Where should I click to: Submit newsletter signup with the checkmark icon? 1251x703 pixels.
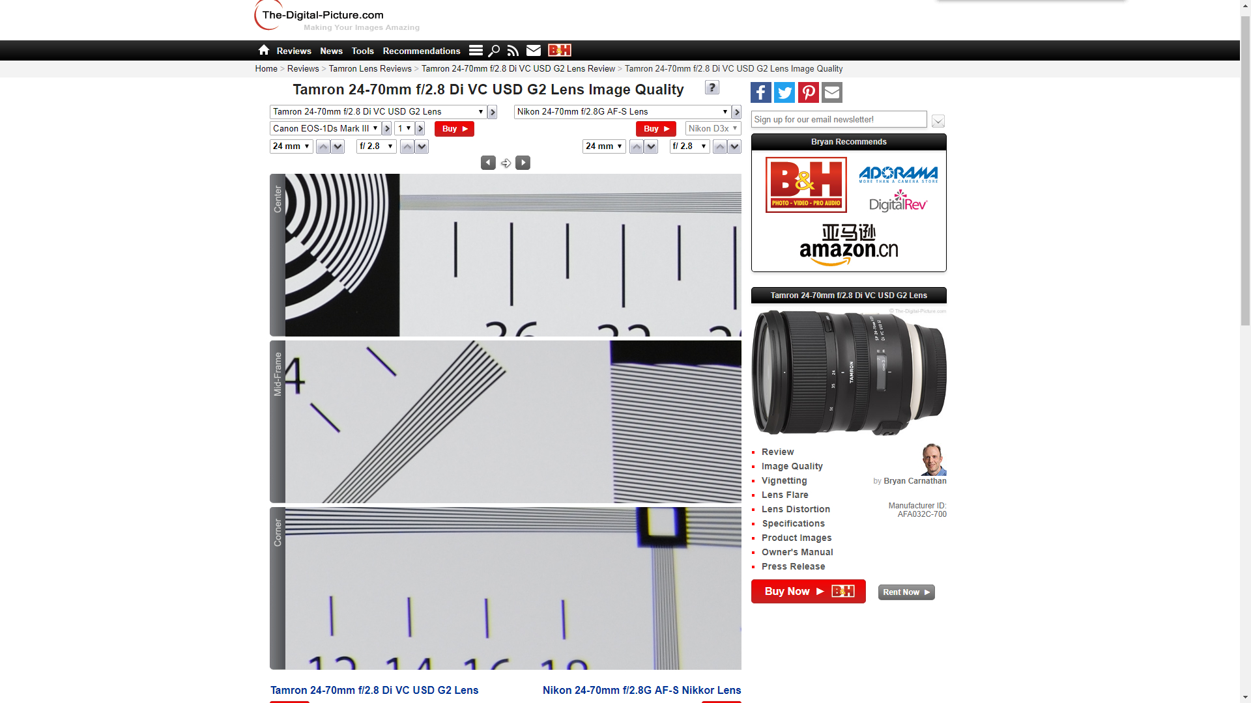click(938, 121)
